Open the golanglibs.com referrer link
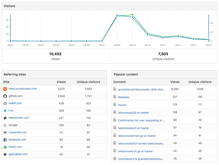This screenshot has width=219, height=165. [18, 154]
